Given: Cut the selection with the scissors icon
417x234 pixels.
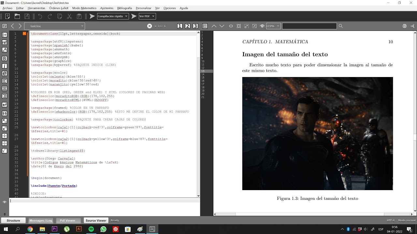Looking at the screenshot, I should pyautogui.click(x=69, y=16).
